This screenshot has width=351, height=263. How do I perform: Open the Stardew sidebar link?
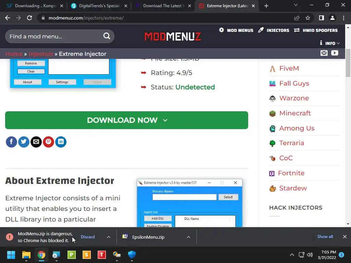(293, 188)
